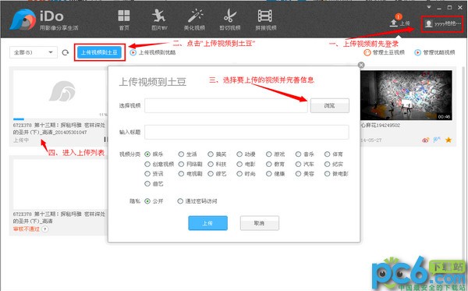This screenshot has height=291, width=468.
Task: Click the 输入标题 title input field
Action: coord(246,132)
